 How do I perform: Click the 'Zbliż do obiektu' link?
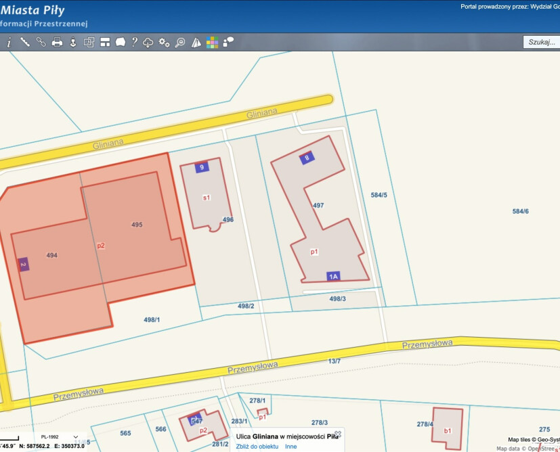coord(257,447)
